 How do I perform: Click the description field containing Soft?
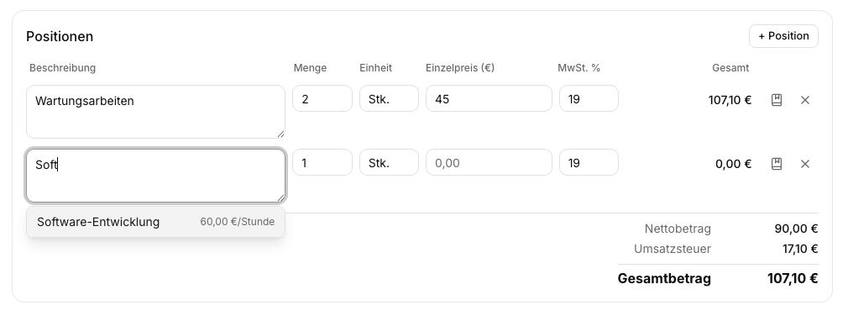(x=156, y=176)
